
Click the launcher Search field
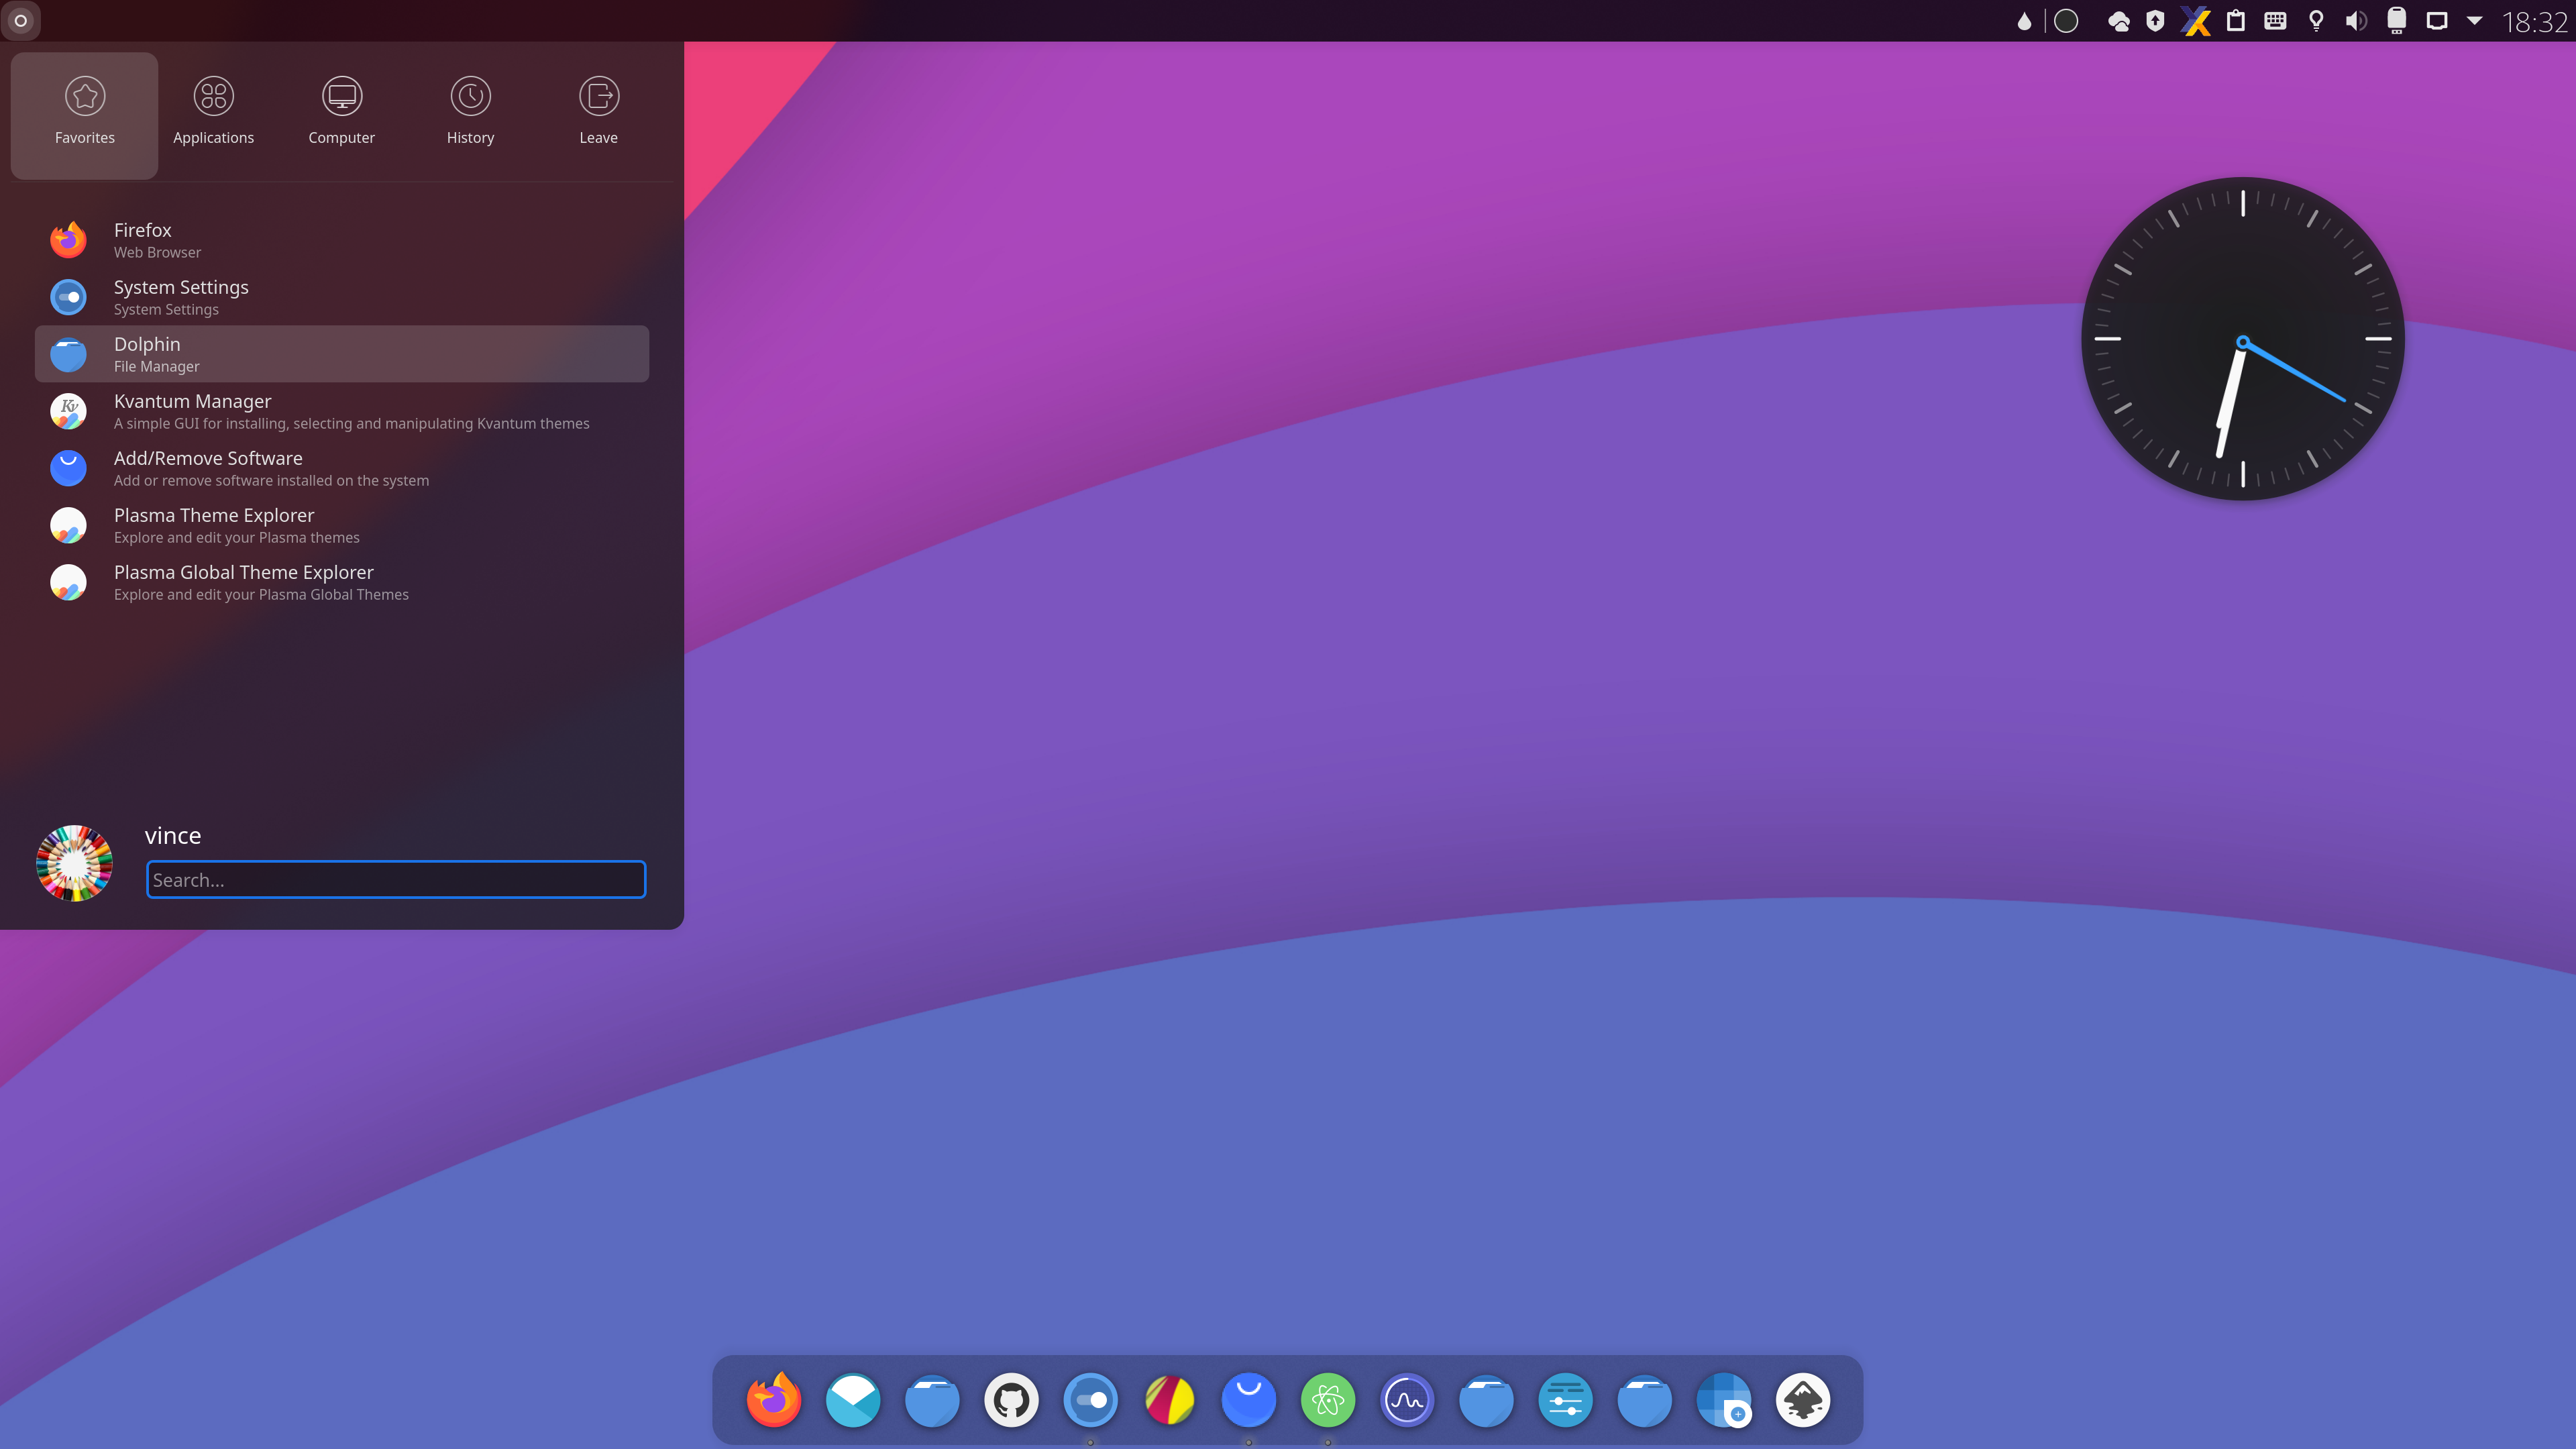[x=396, y=880]
